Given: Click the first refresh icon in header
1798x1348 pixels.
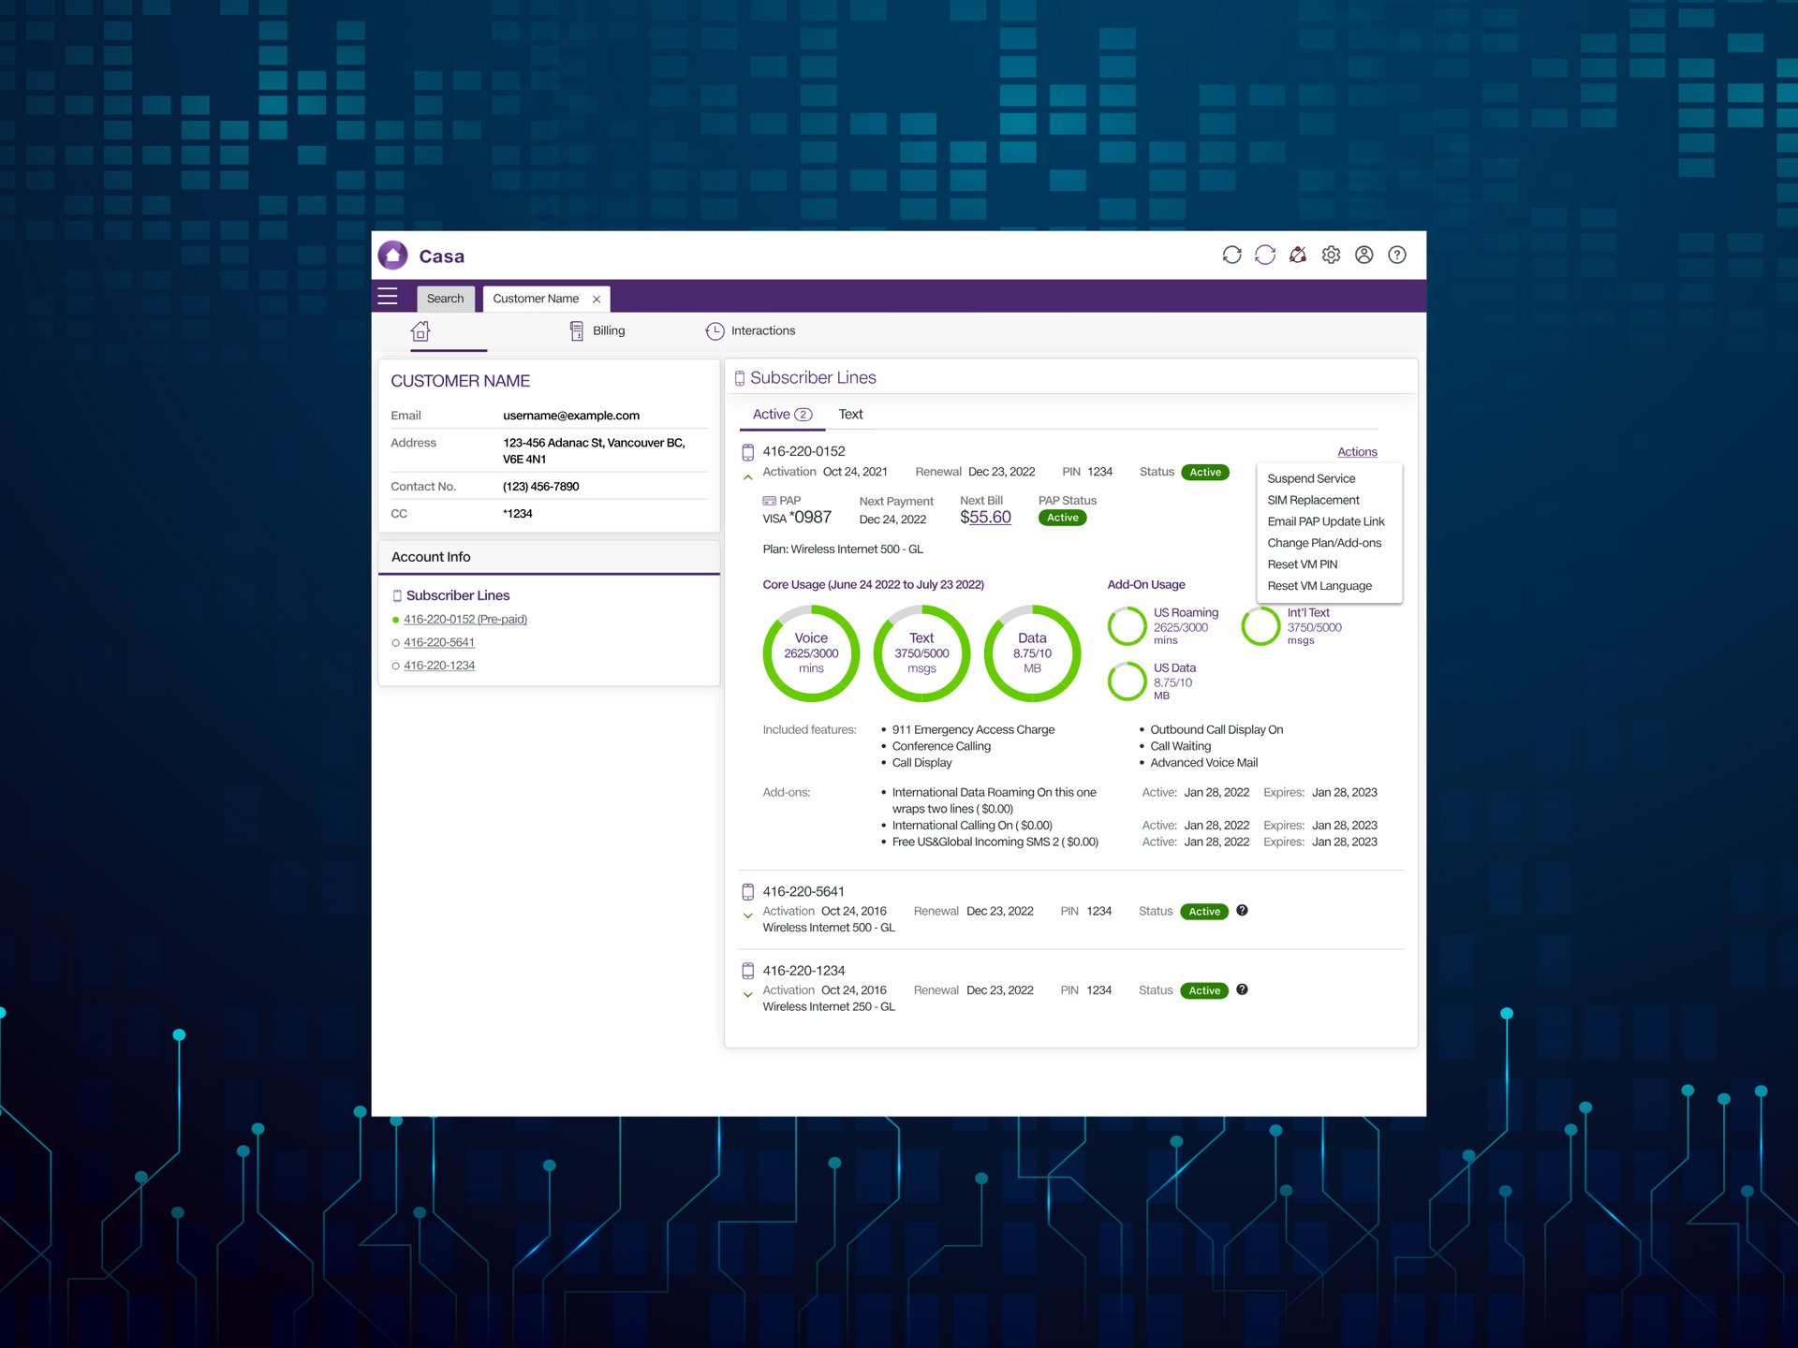Looking at the screenshot, I should 1231,255.
